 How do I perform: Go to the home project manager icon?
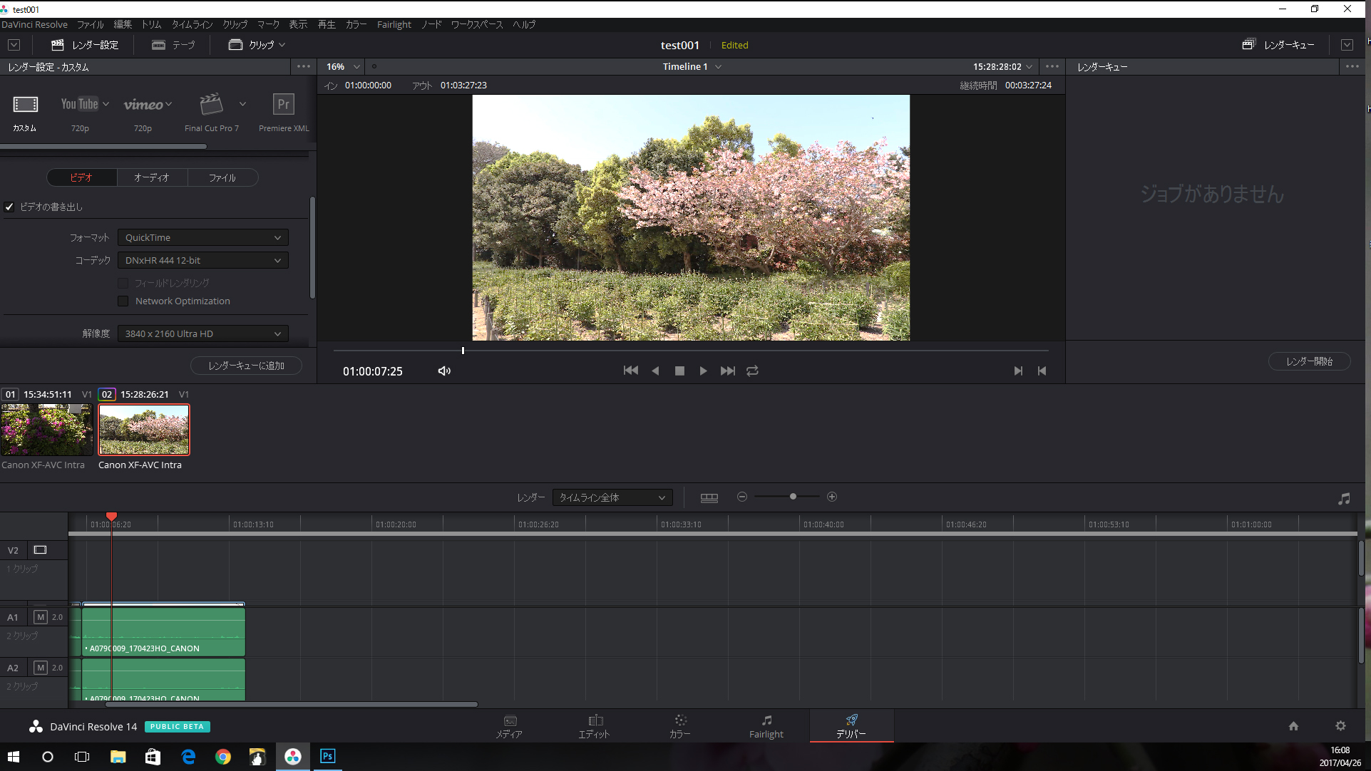pyautogui.click(x=1293, y=725)
